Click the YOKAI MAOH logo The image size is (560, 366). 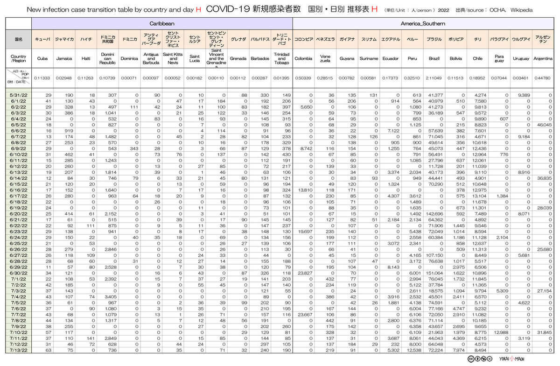(511, 359)
